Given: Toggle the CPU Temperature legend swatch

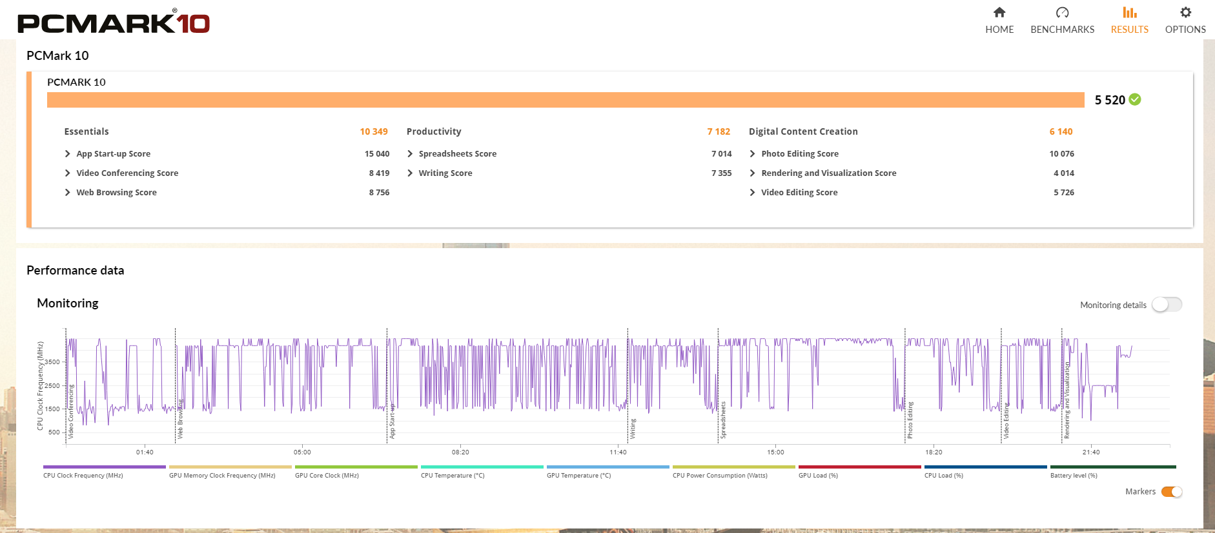Looking at the screenshot, I should 482,467.
